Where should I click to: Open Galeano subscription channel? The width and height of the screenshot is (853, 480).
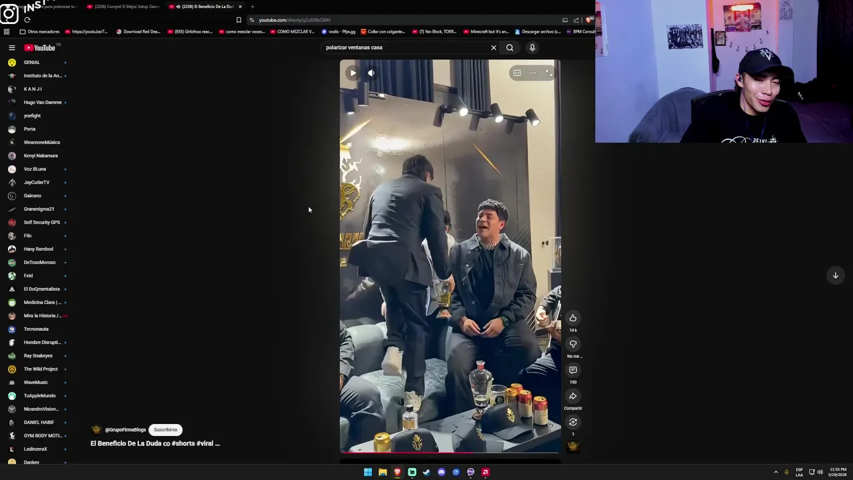pos(32,195)
